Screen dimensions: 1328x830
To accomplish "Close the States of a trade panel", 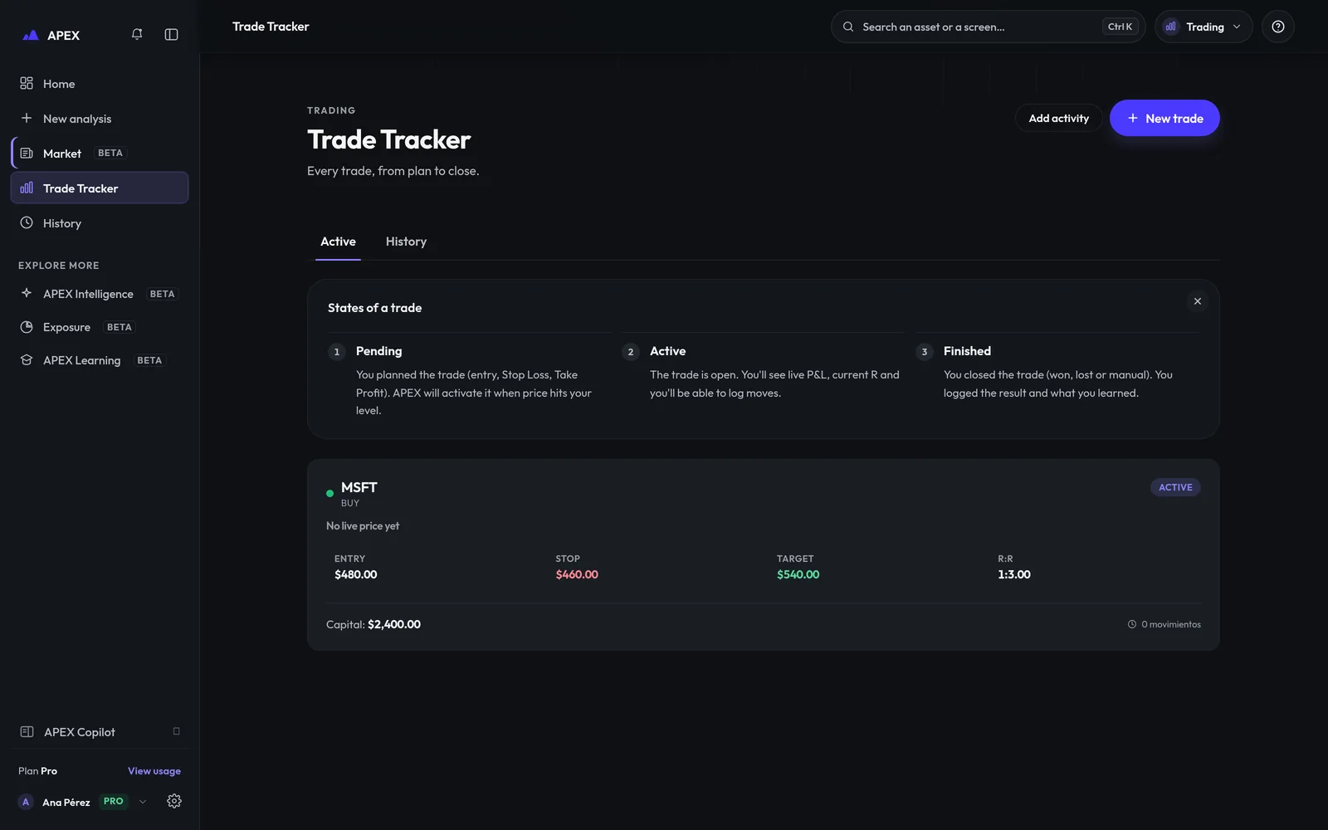I will (1198, 301).
